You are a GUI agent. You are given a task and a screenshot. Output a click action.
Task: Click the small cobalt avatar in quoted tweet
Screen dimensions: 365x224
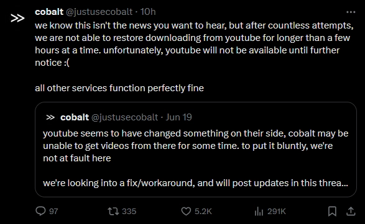tap(50, 117)
